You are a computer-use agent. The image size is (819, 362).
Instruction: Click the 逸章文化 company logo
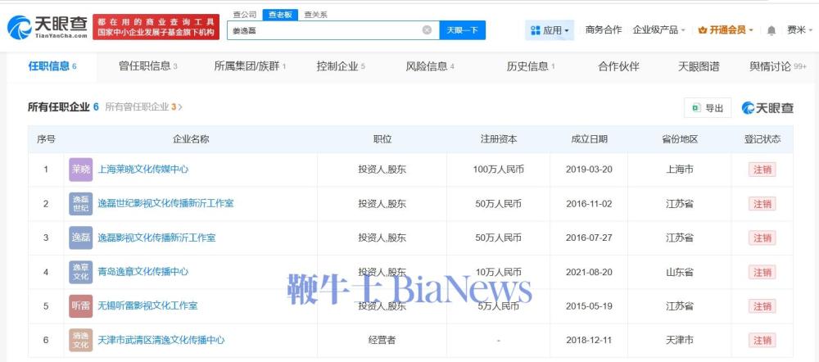81,272
